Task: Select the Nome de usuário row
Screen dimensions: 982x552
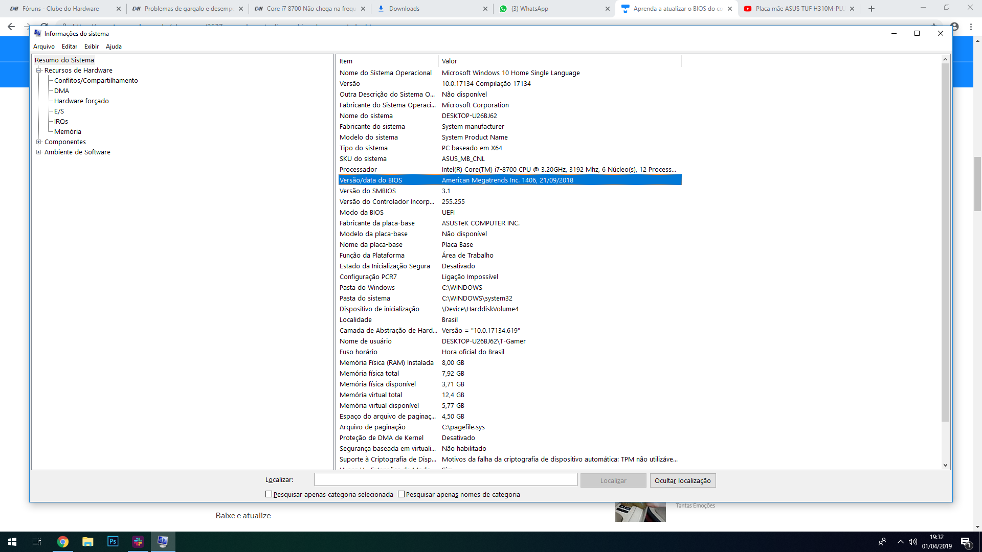Action: click(510, 341)
